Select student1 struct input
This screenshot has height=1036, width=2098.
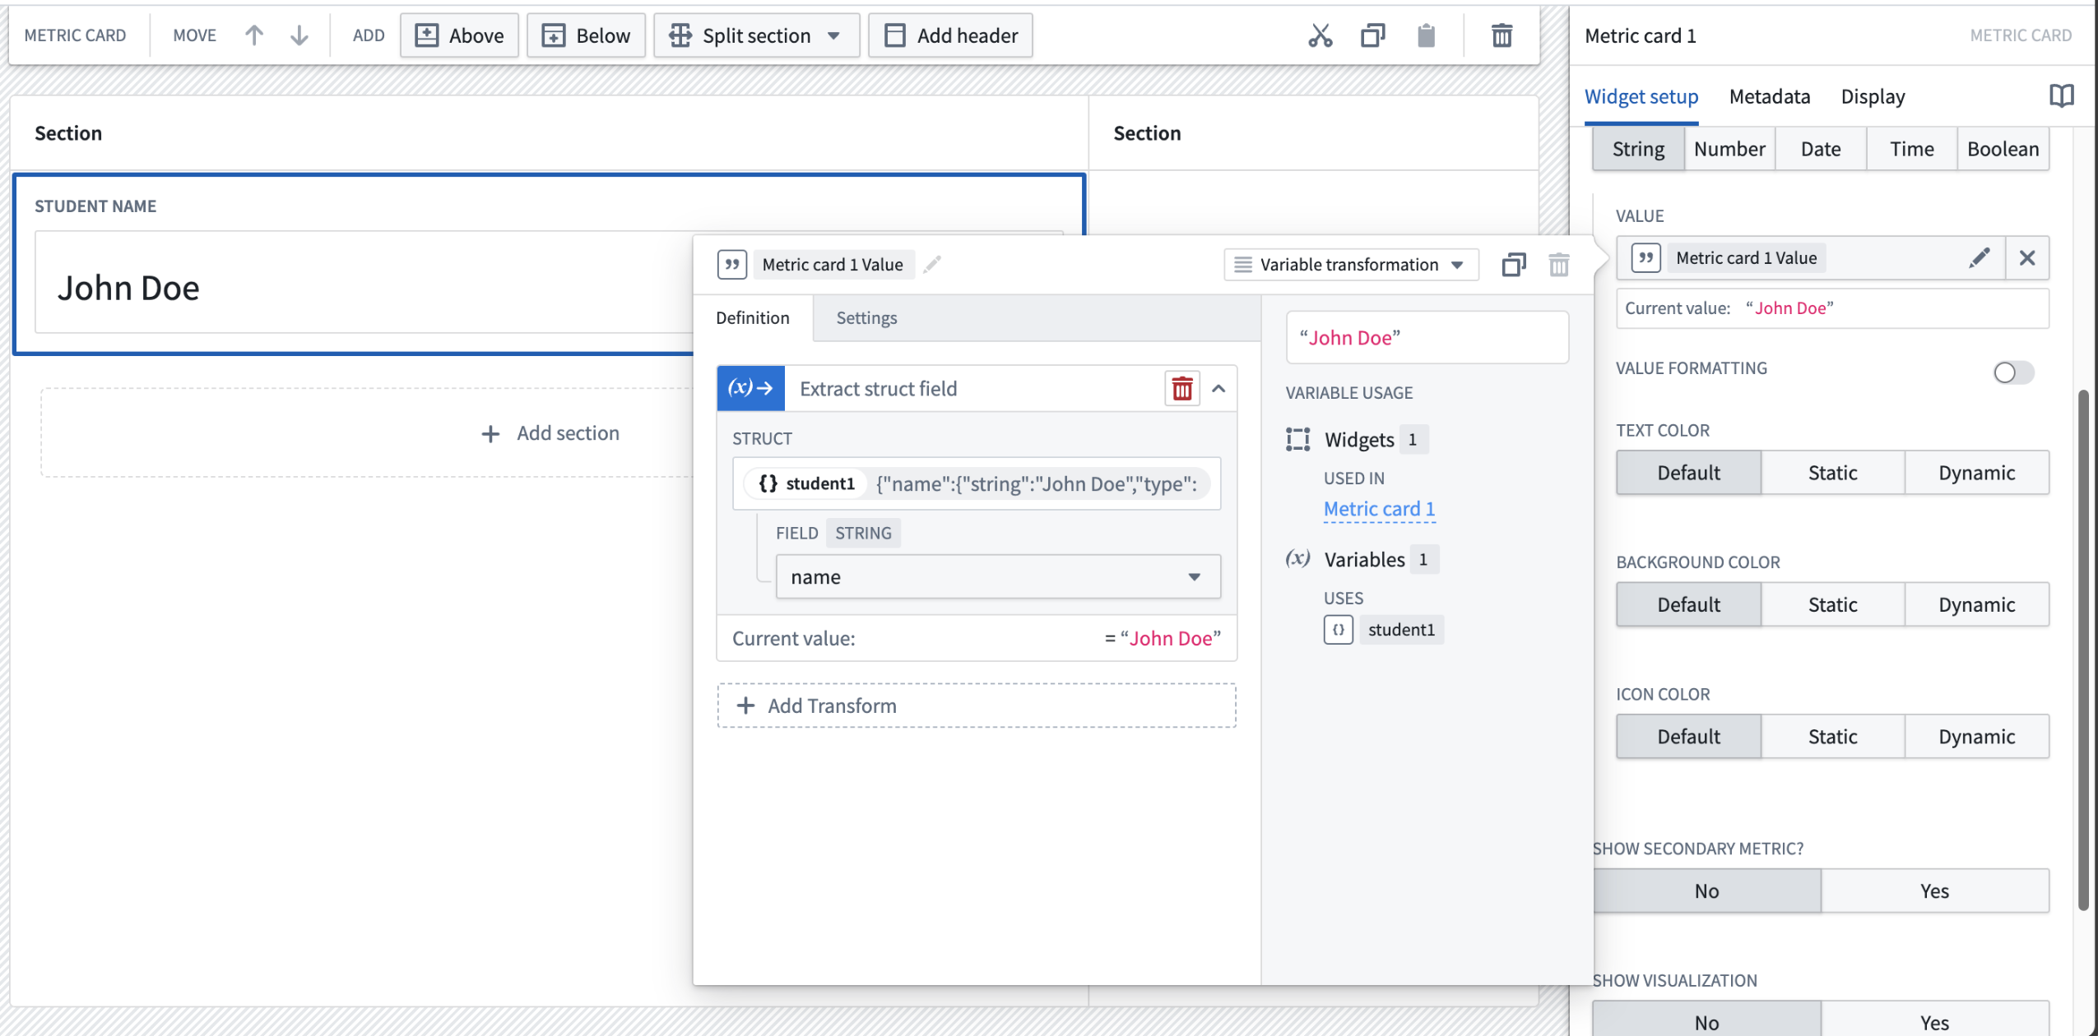coord(977,483)
